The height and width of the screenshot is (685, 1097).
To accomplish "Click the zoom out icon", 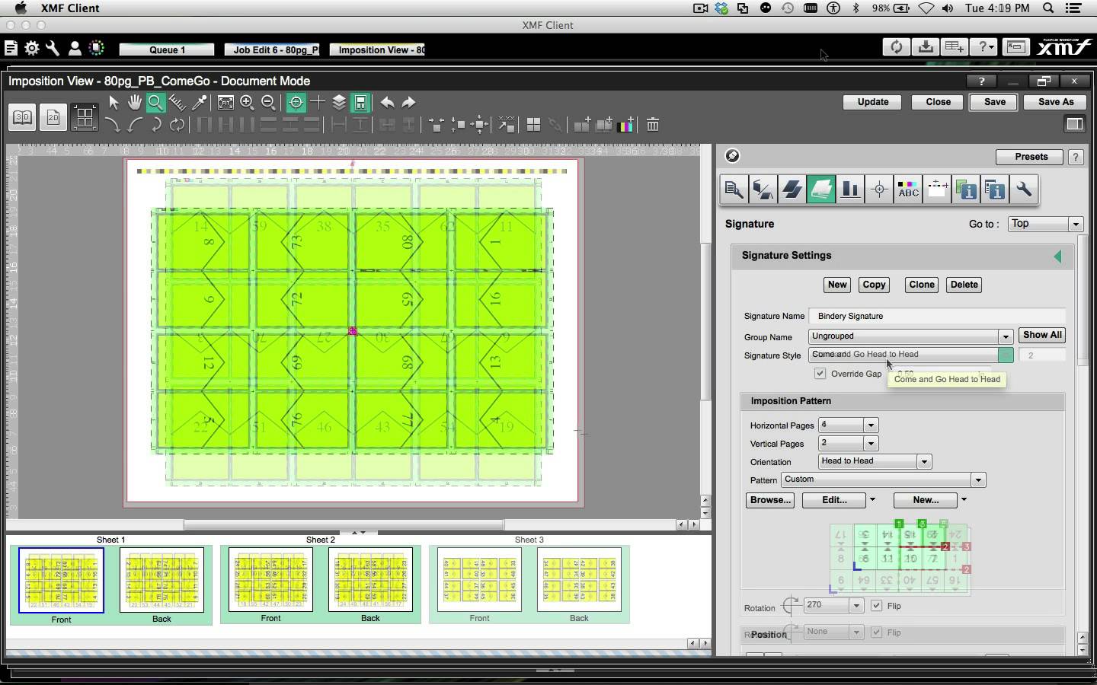I will pyautogui.click(x=268, y=102).
